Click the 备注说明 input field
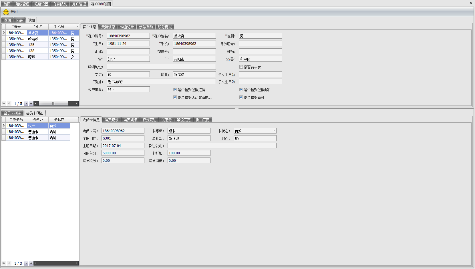Viewport: 475px width, 269px height. click(x=222, y=146)
